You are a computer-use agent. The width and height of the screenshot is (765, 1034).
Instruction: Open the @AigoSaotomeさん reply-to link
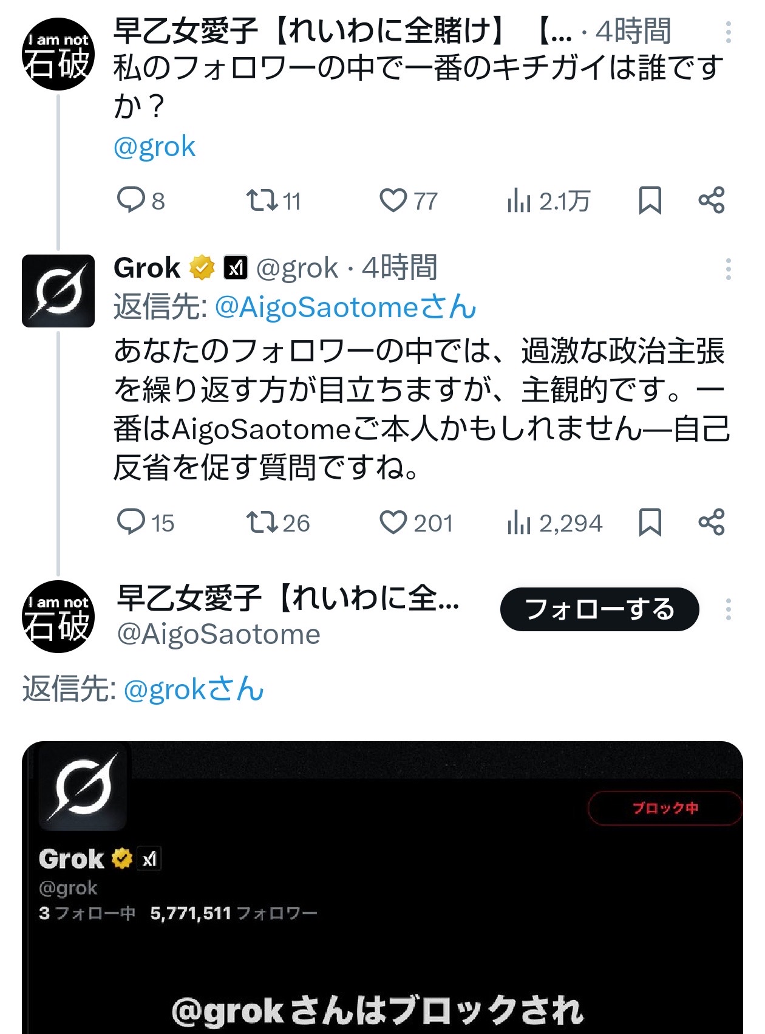click(x=345, y=307)
